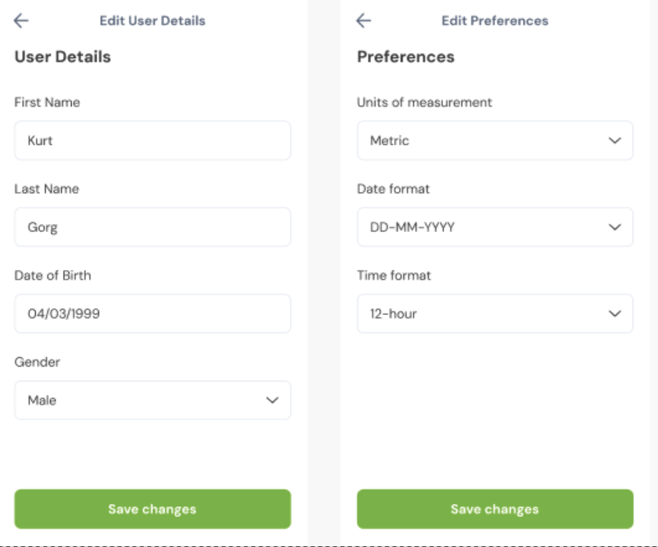The height and width of the screenshot is (547, 658).
Task: Save changes on the Preferences screen
Action: (x=496, y=509)
